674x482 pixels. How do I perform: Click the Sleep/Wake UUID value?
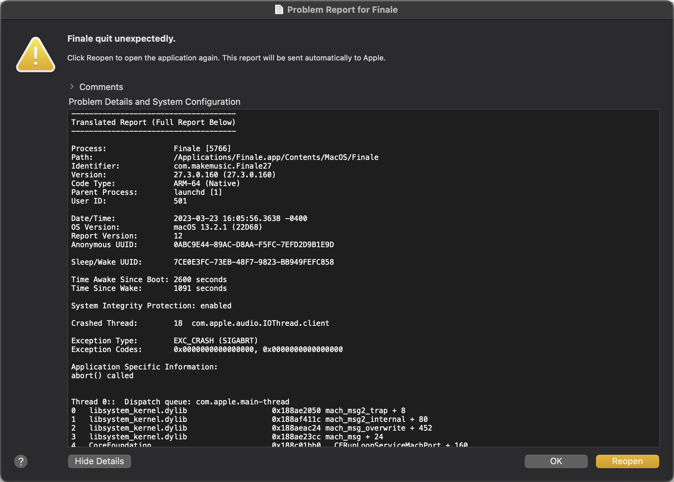(x=254, y=262)
